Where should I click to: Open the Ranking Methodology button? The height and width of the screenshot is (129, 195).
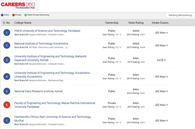click(x=180, y=15)
